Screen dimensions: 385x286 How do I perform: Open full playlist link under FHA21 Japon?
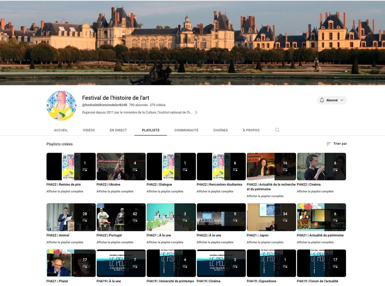click(265, 242)
